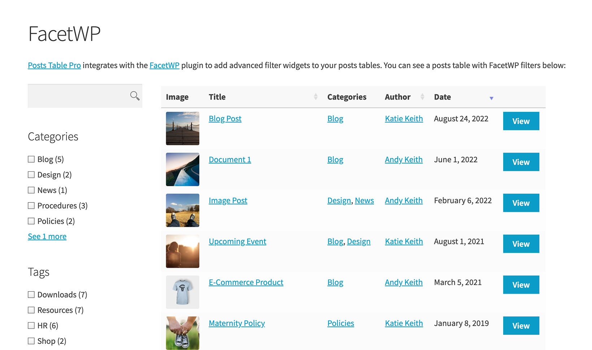
Task: Click the search magnifier icon
Action: coord(134,96)
